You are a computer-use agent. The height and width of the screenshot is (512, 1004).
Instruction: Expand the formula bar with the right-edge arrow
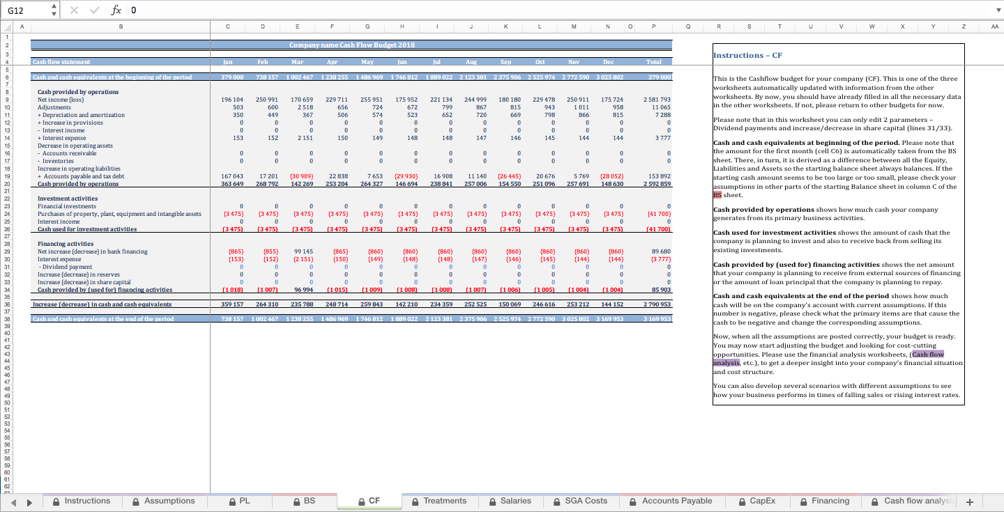[x=997, y=10]
